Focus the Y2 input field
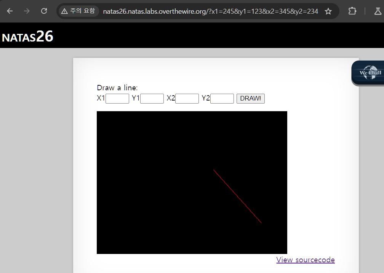The height and width of the screenshot is (273, 384). click(x=222, y=99)
